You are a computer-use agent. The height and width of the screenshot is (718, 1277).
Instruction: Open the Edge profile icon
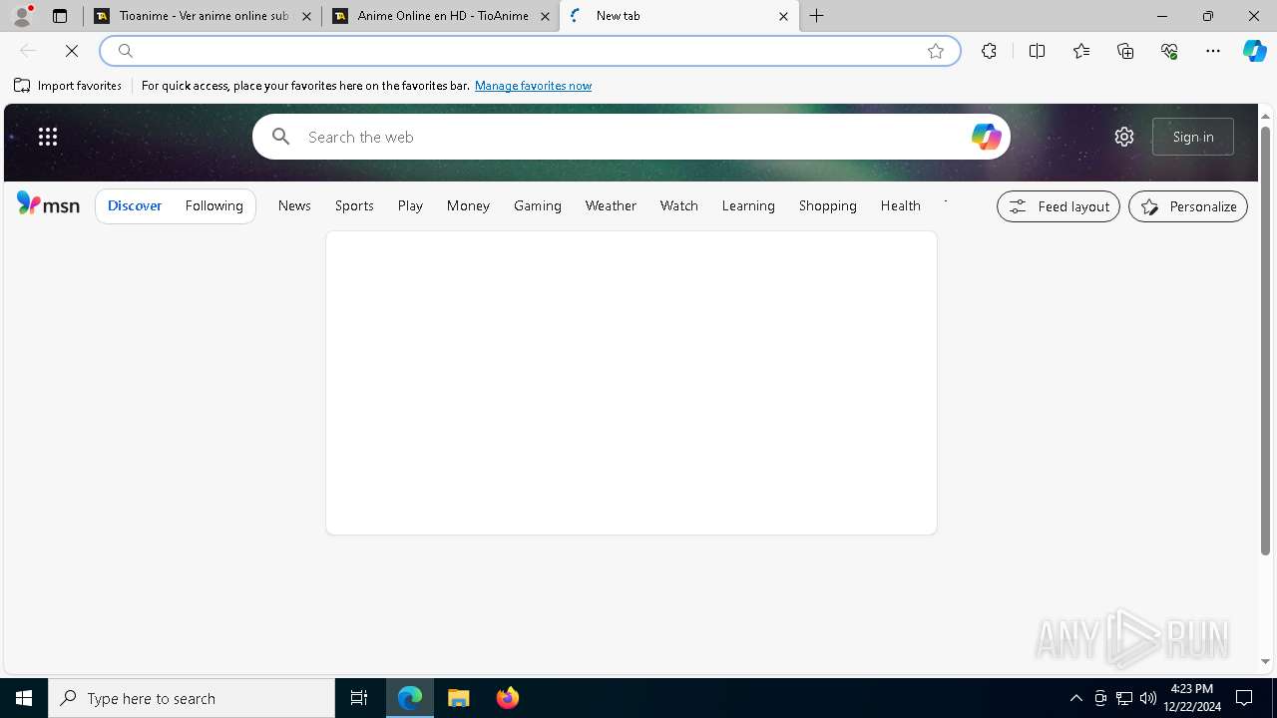pos(22,16)
